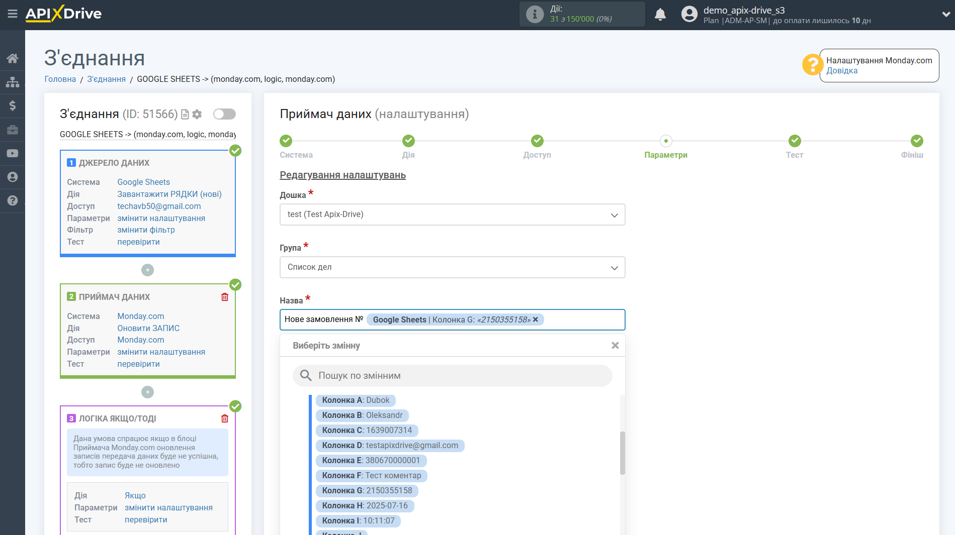The height and width of the screenshot is (535, 955).
Task: Select variable Колонка C: 1639007314
Action: [367, 431]
